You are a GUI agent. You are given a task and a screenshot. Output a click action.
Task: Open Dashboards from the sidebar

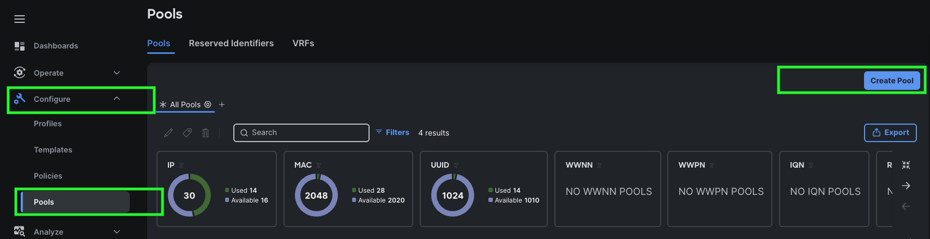point(56,46)
